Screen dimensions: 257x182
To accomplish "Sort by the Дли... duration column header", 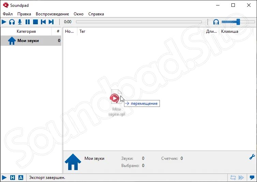I will tap(211, 31).
